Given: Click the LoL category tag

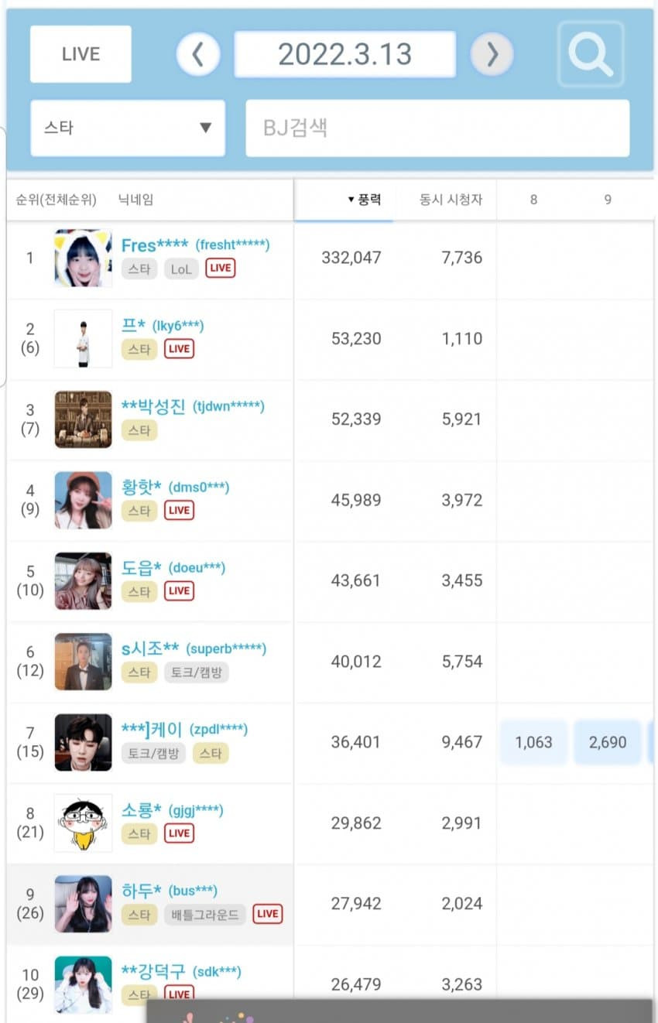Looking at the screenshot, I should coord(181,269).
